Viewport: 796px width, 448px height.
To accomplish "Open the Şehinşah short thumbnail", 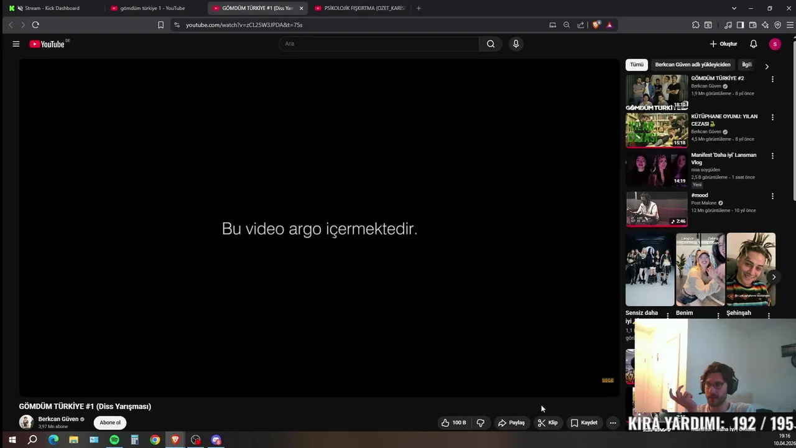I will tap(751, 269).
